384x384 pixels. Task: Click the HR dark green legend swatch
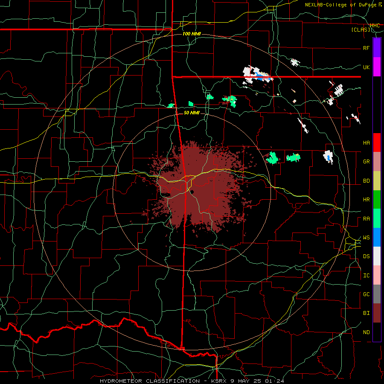[377, 200]
